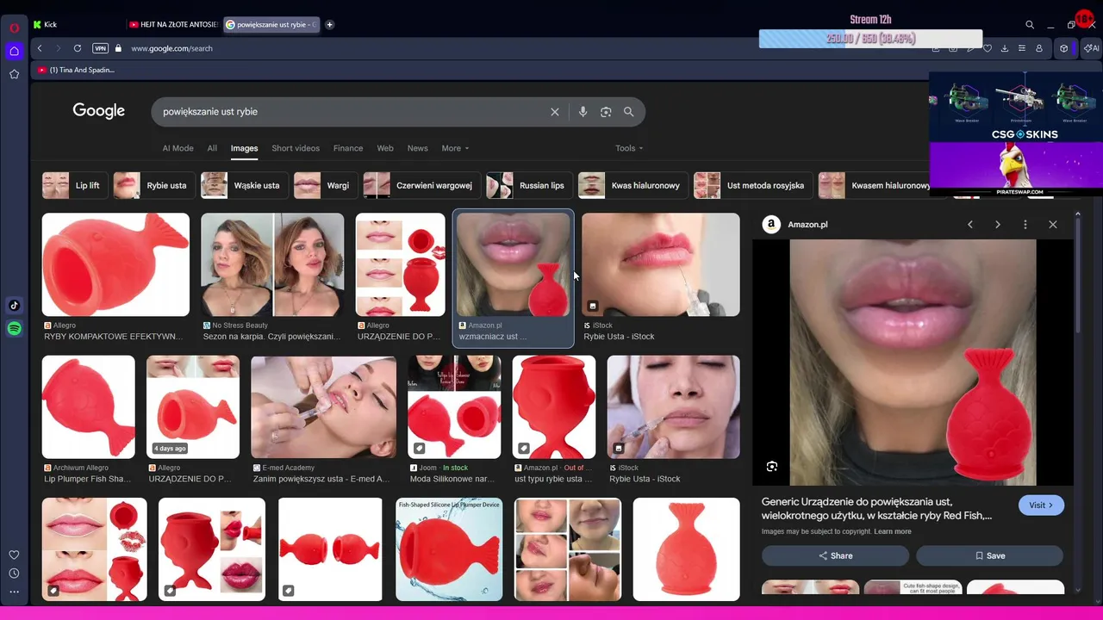The height and width of the screenshot is (620, 1103).
Task: Start voice search with microphone icon
Action: point(583,112)
